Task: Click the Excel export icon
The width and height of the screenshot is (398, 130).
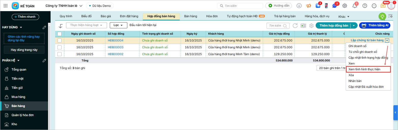Action: [303, 26]
